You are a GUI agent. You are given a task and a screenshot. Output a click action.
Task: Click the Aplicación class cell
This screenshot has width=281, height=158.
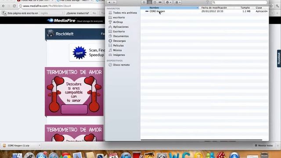click(262, 11)
